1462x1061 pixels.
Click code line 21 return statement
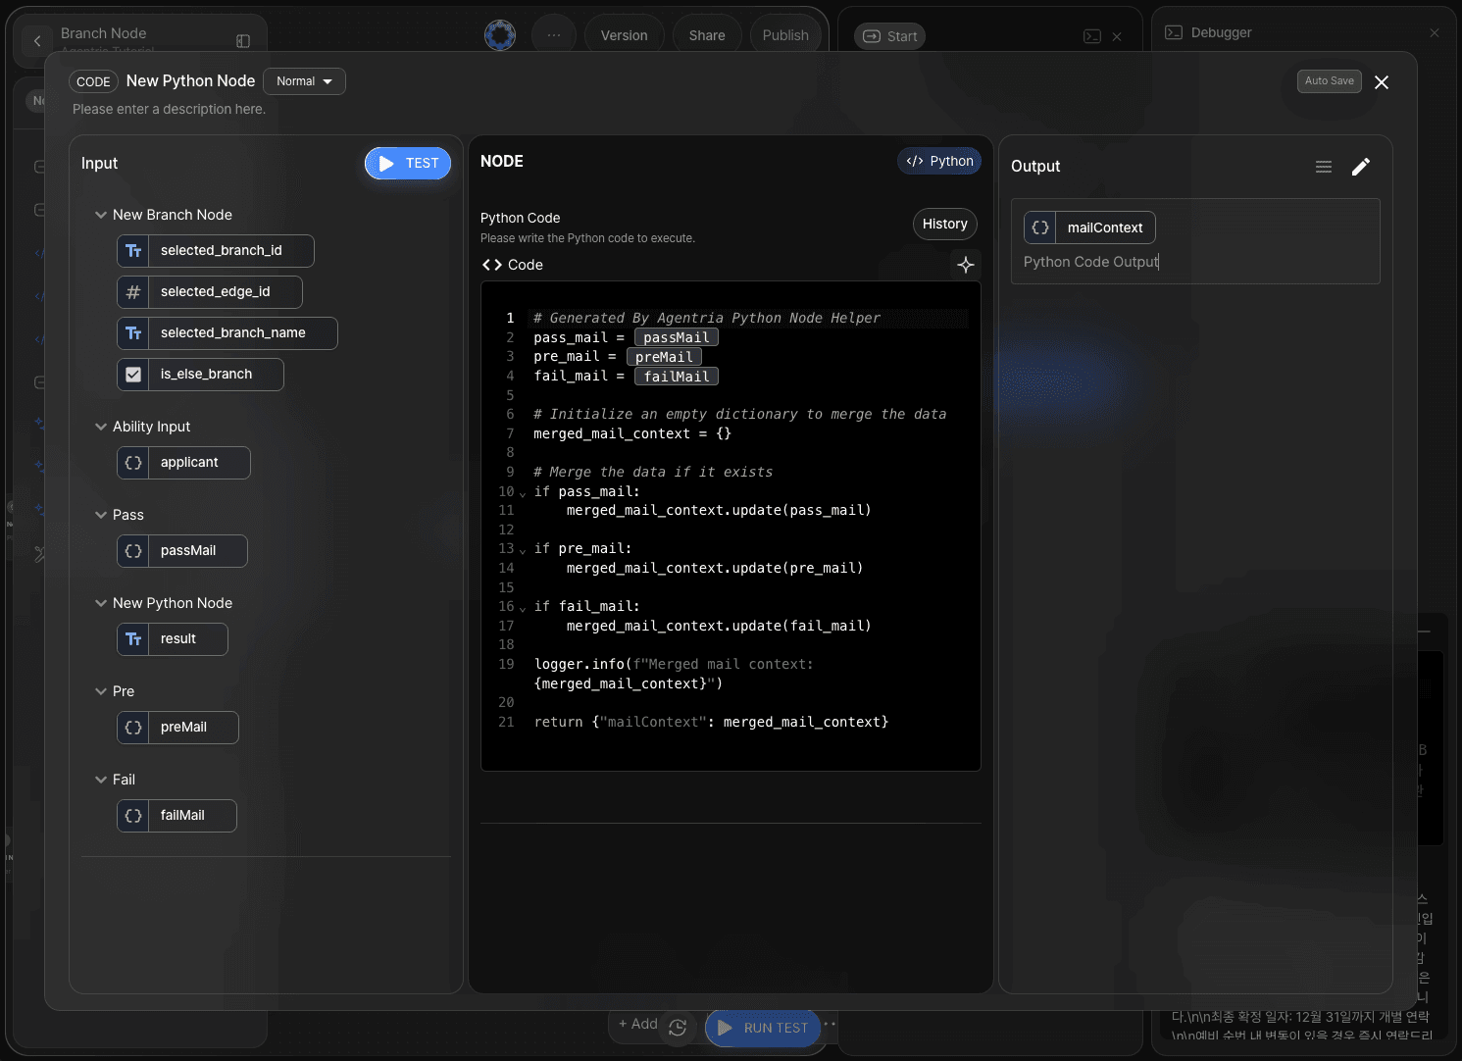712,723
